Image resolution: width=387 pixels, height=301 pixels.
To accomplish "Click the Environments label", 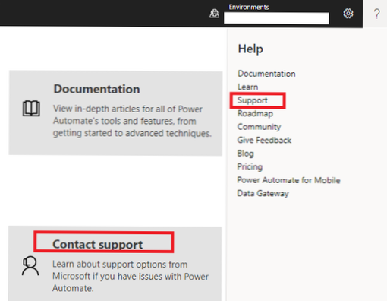I will 249,7.
